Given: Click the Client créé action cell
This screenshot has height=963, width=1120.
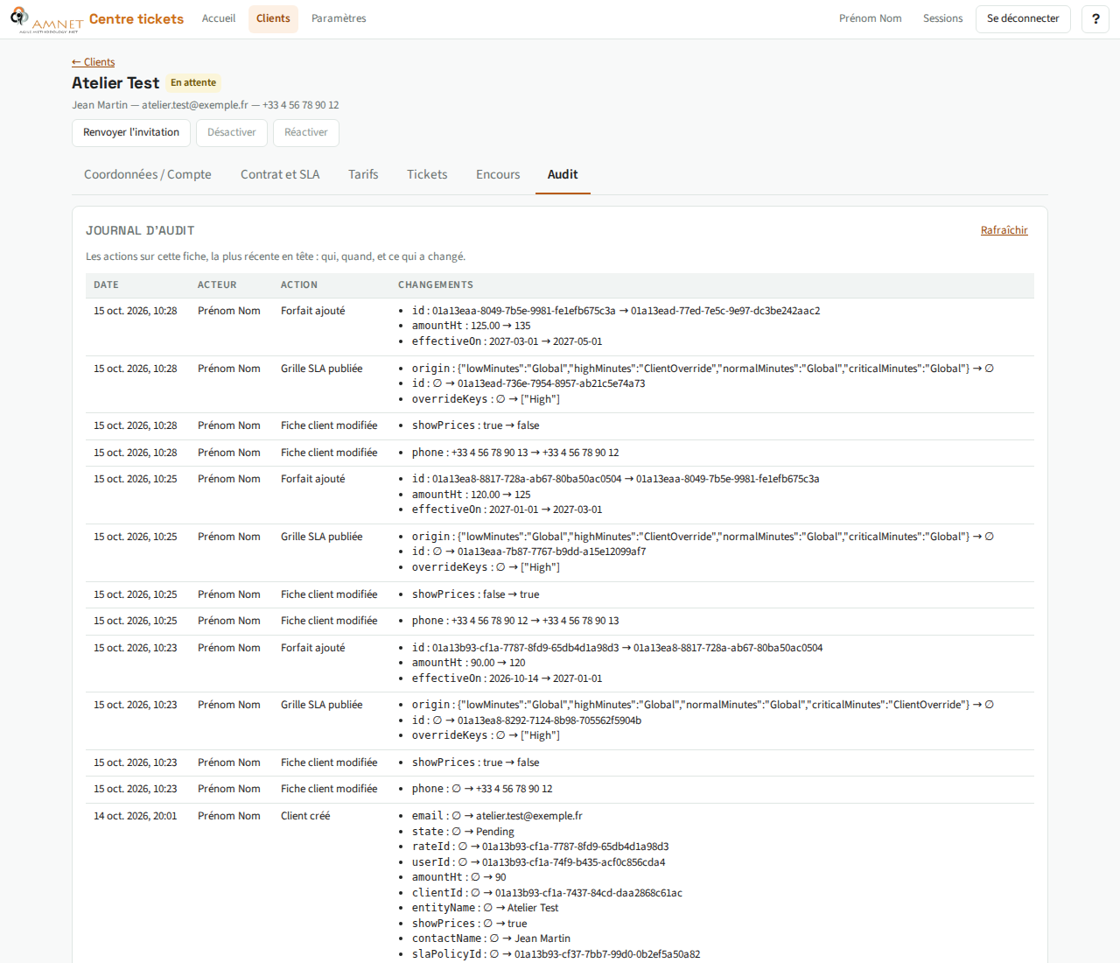Looking at the screenshot, I should pos(305,816).
